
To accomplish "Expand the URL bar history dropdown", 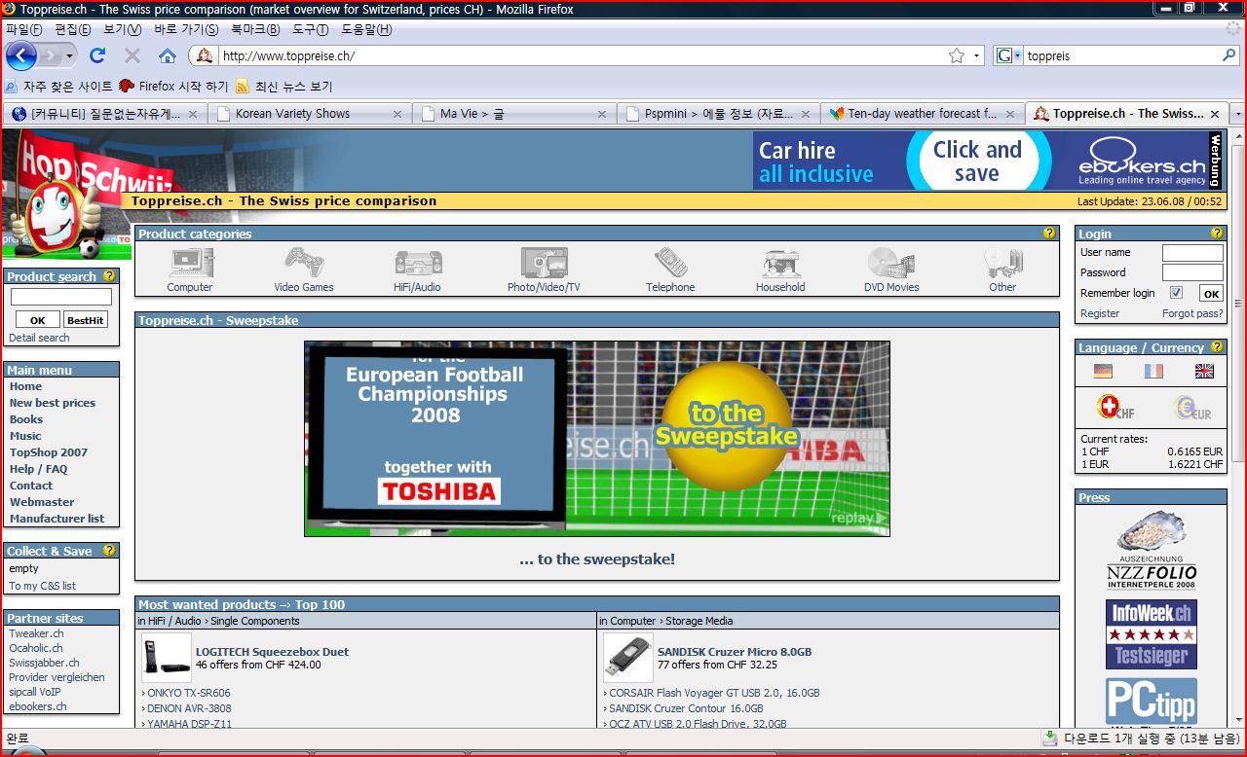I will coord(976,55).
